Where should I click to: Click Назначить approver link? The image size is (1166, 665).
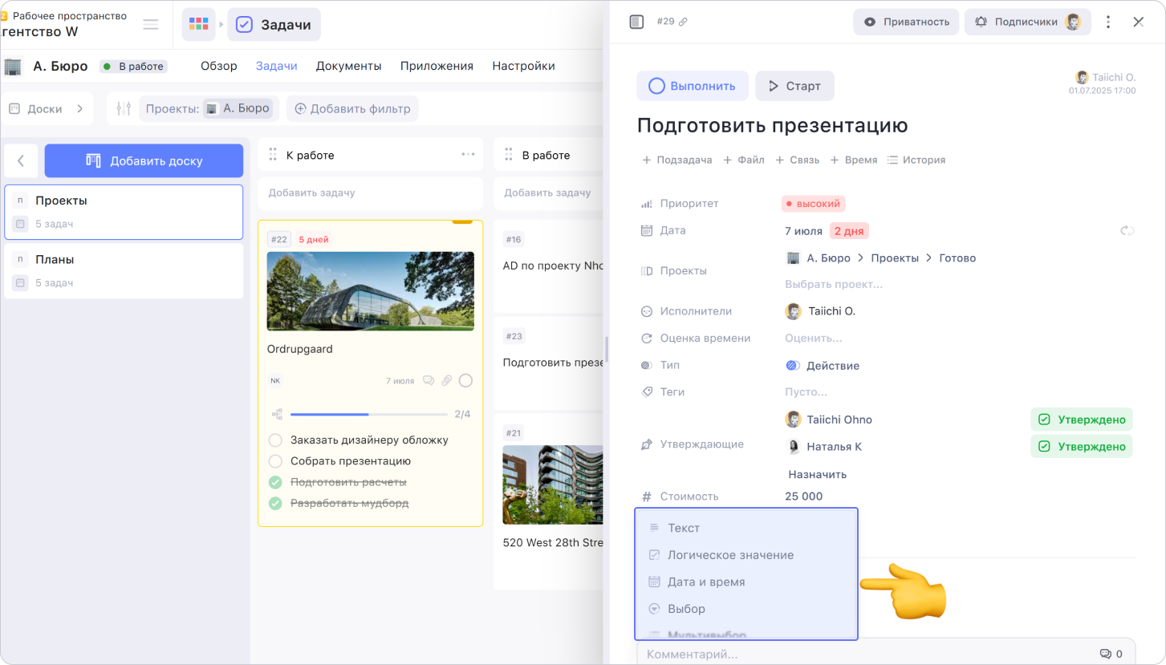(817, 474)
